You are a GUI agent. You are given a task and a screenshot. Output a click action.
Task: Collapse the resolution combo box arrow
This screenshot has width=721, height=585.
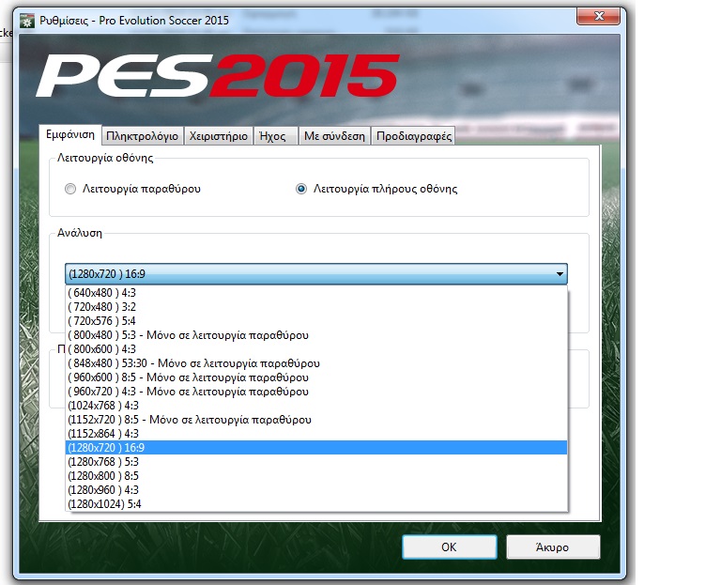(x=560, y=274)
